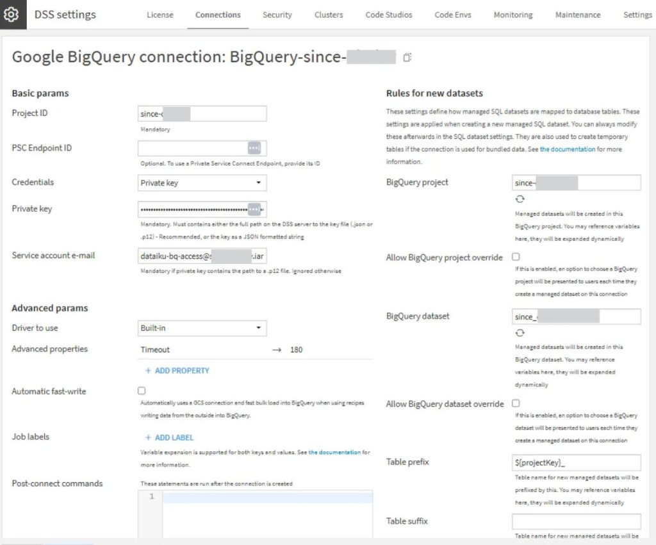Copy connection name using icon beside title

pyautogui.click(x=407, y=57)
